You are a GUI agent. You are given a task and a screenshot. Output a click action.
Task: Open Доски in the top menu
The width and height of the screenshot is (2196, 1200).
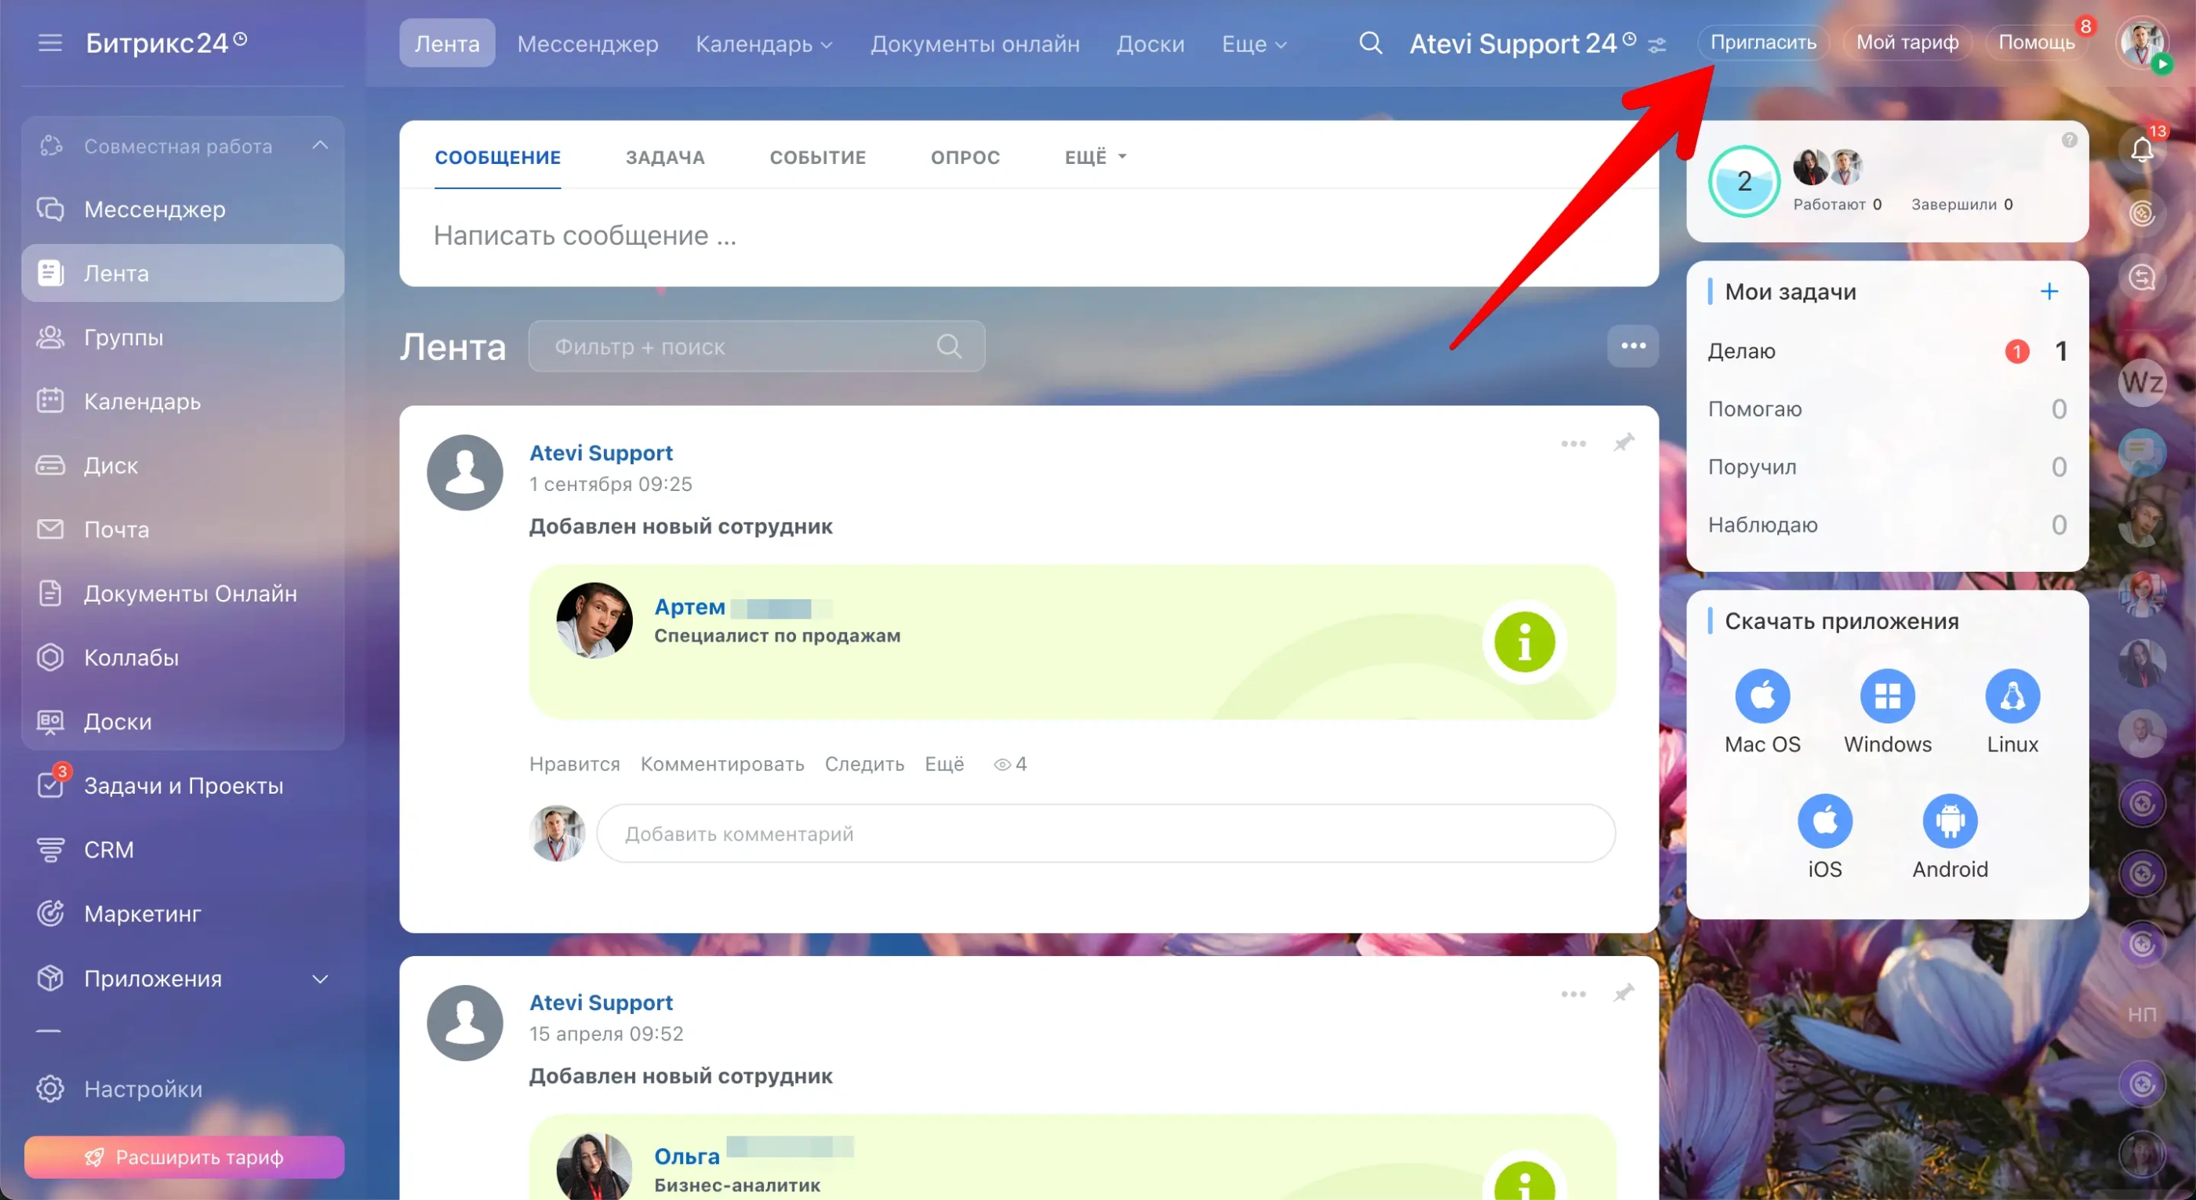1150,43
